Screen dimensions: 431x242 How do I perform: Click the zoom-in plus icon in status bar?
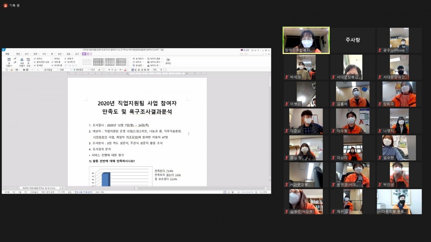(256, 192)
